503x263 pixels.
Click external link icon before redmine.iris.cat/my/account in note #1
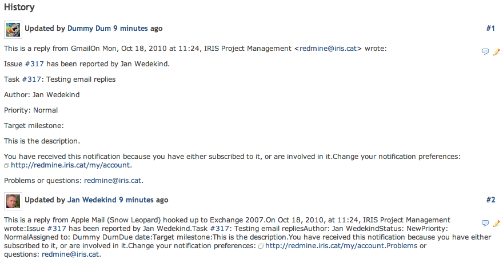[6, 166]
